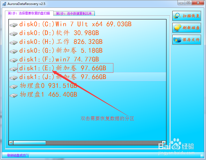
Task: Select row 物理盘1 465.40GB
Action: (88, 94)
